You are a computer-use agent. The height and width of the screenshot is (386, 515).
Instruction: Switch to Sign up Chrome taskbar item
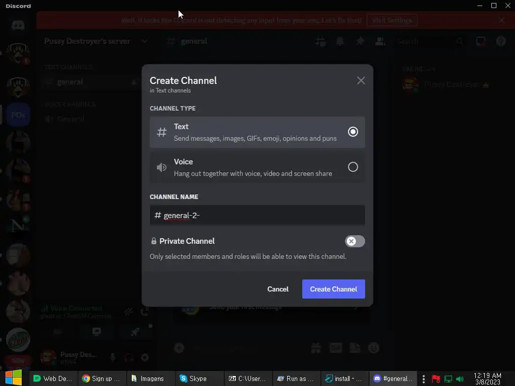pyautogui.click(x=102, y=378)
